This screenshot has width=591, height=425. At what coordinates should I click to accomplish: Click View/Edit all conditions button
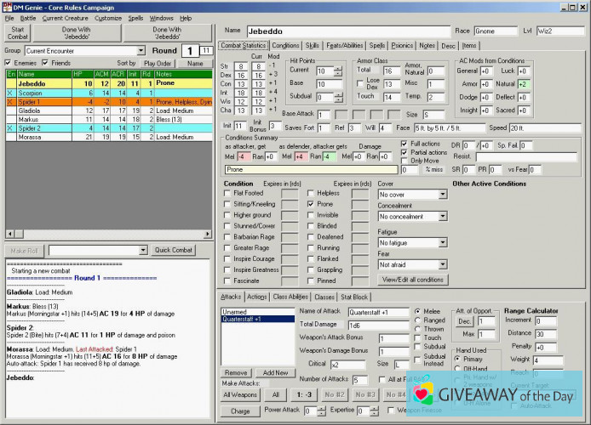(x=413, y=280)
